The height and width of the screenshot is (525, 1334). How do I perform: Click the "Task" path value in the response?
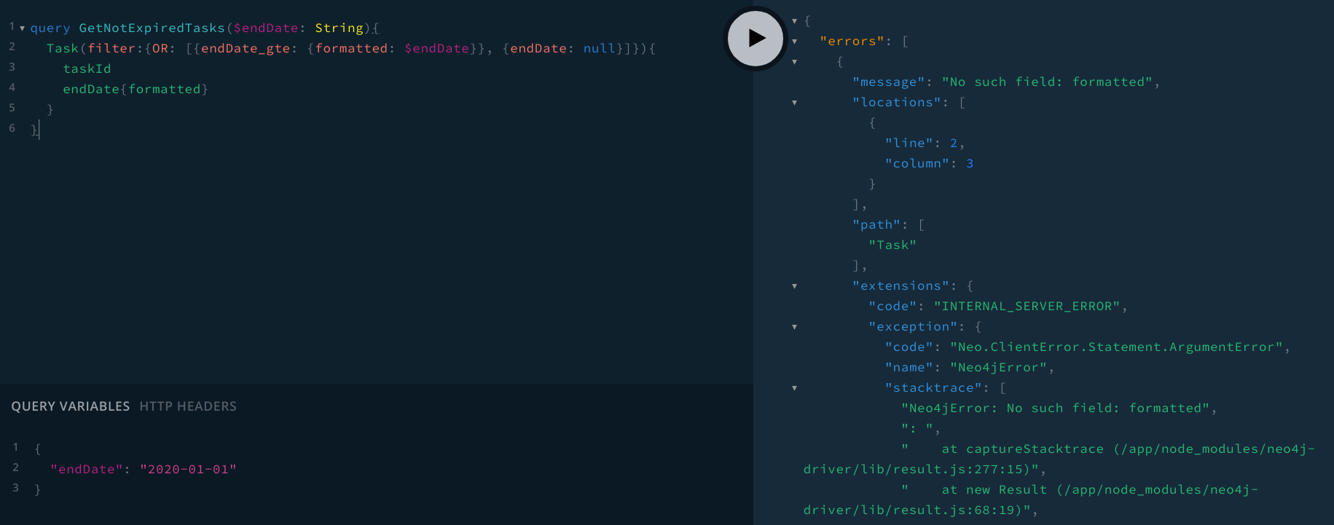[x=892, y=245]
